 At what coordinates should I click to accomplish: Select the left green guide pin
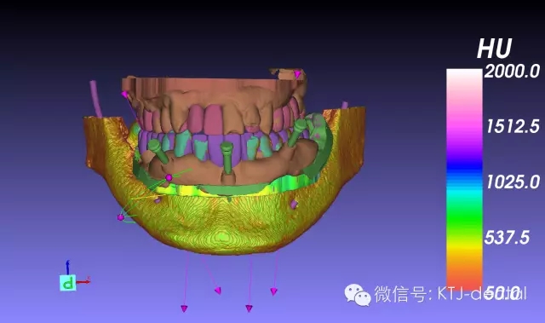158,151
